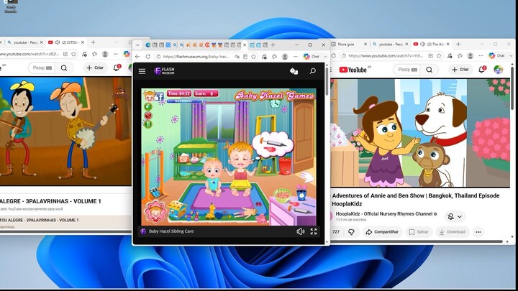This screenshot has width=518, height=291.
Task: Open the Flash Museum hamburger menu
Action: 142,71
